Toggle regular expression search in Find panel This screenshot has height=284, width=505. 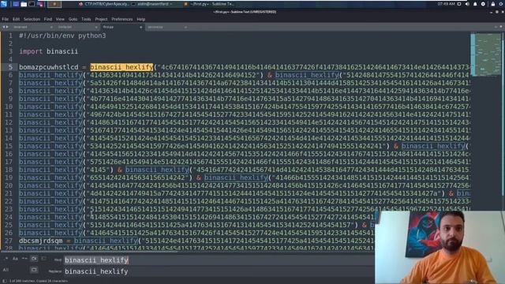(x=6, y=259)
